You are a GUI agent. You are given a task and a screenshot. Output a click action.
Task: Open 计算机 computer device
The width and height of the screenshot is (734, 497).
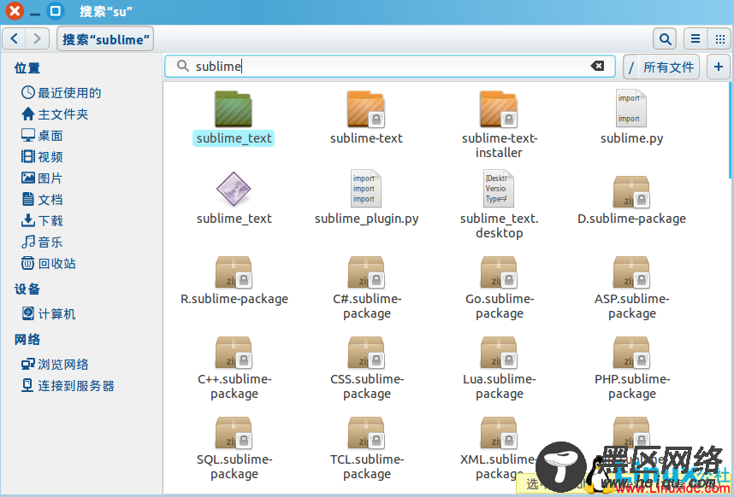(x=49, y=313)
